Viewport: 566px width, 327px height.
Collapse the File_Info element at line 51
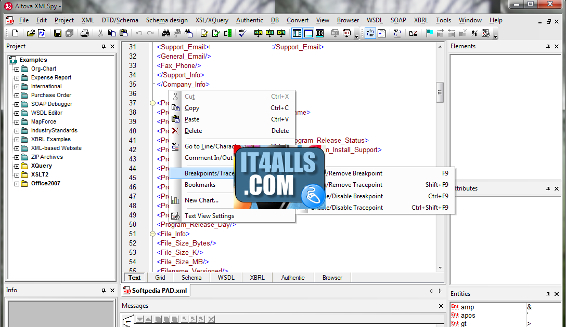(152, 234)
